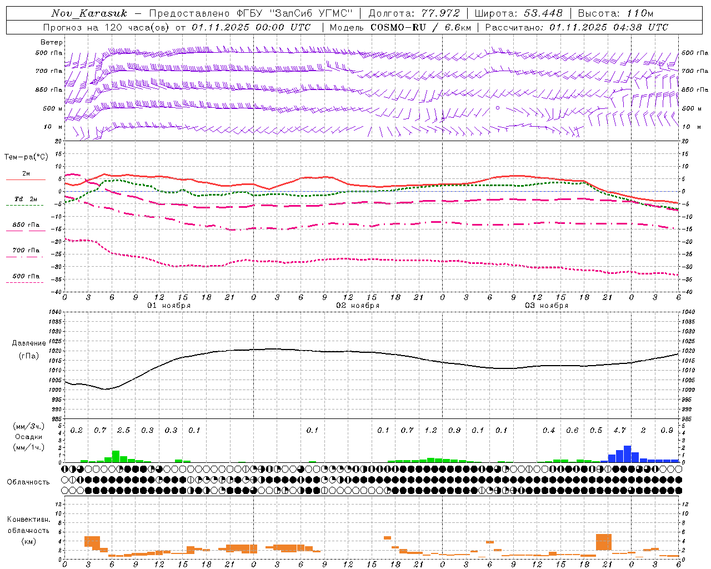Click the '02 ноября' date label
The height and width of the screenshot is (569, 711).
pyautogui.click(x=358, y=306)
